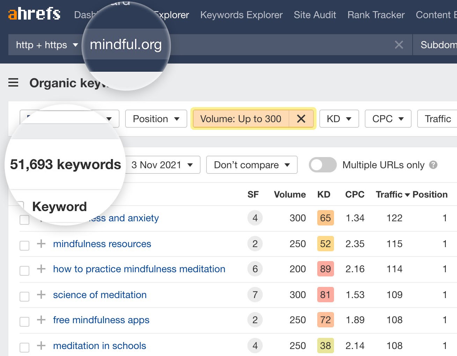Enable the Multiple URLs only toggle
The image size is (457, 356).
(x=322, y=165)
